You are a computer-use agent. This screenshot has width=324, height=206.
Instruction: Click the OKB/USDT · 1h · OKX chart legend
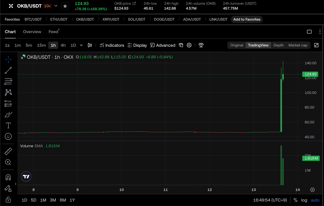coord(50,57)
